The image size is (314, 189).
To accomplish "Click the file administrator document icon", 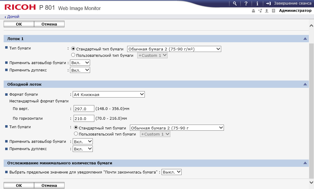I will click(273, 11).
